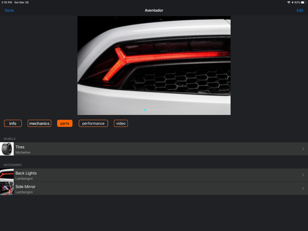
Task: Open the Tires thumbnail image
Action: 7,149
